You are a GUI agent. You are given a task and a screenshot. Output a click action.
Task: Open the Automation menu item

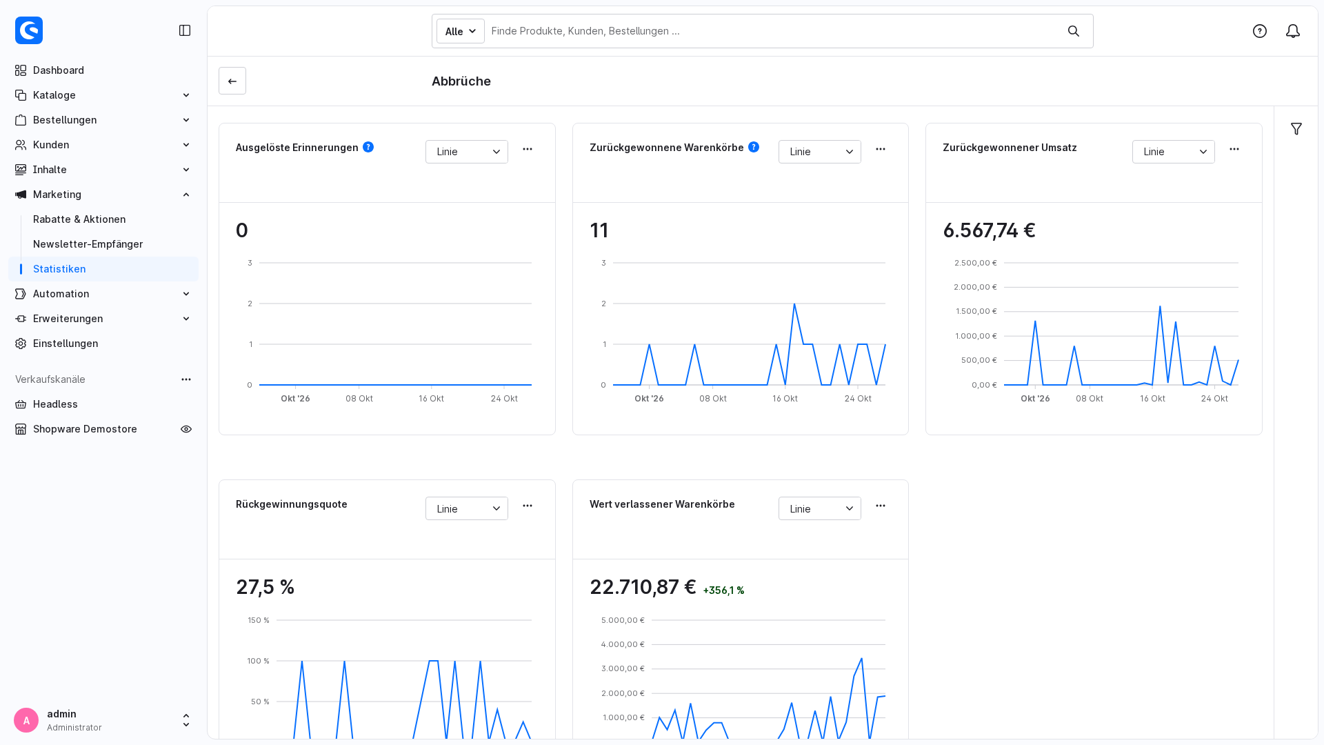coord(103,294)
